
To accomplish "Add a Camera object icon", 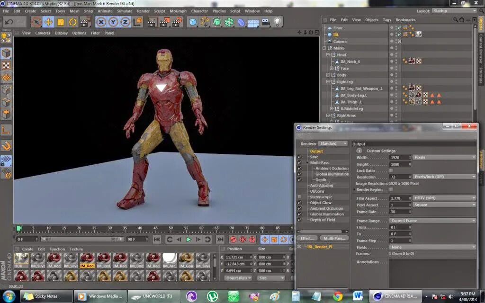I will [265, 22].
